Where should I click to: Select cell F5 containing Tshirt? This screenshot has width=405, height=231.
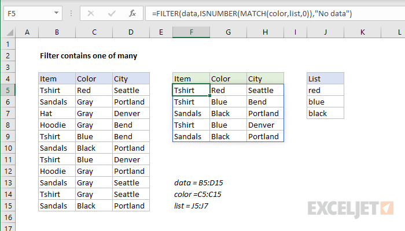point(191,90)
